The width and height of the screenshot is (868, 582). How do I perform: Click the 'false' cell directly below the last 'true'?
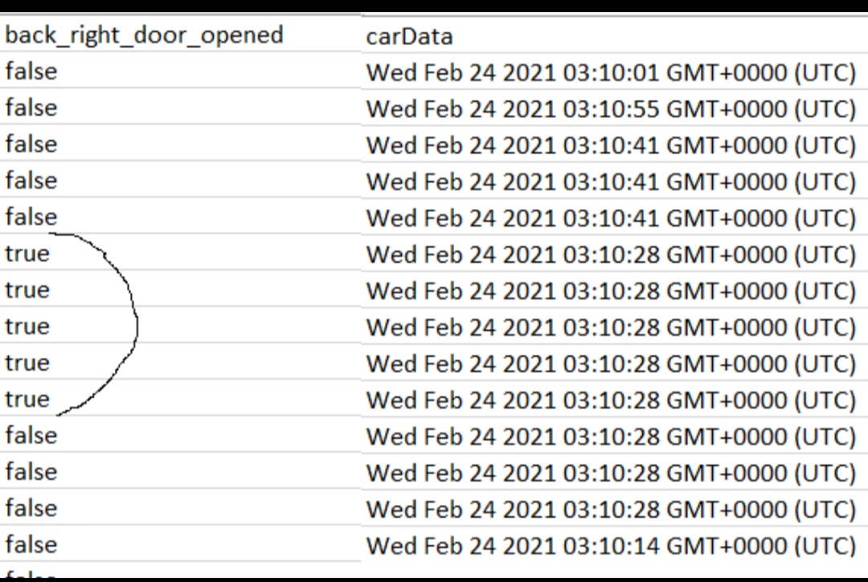31,436
